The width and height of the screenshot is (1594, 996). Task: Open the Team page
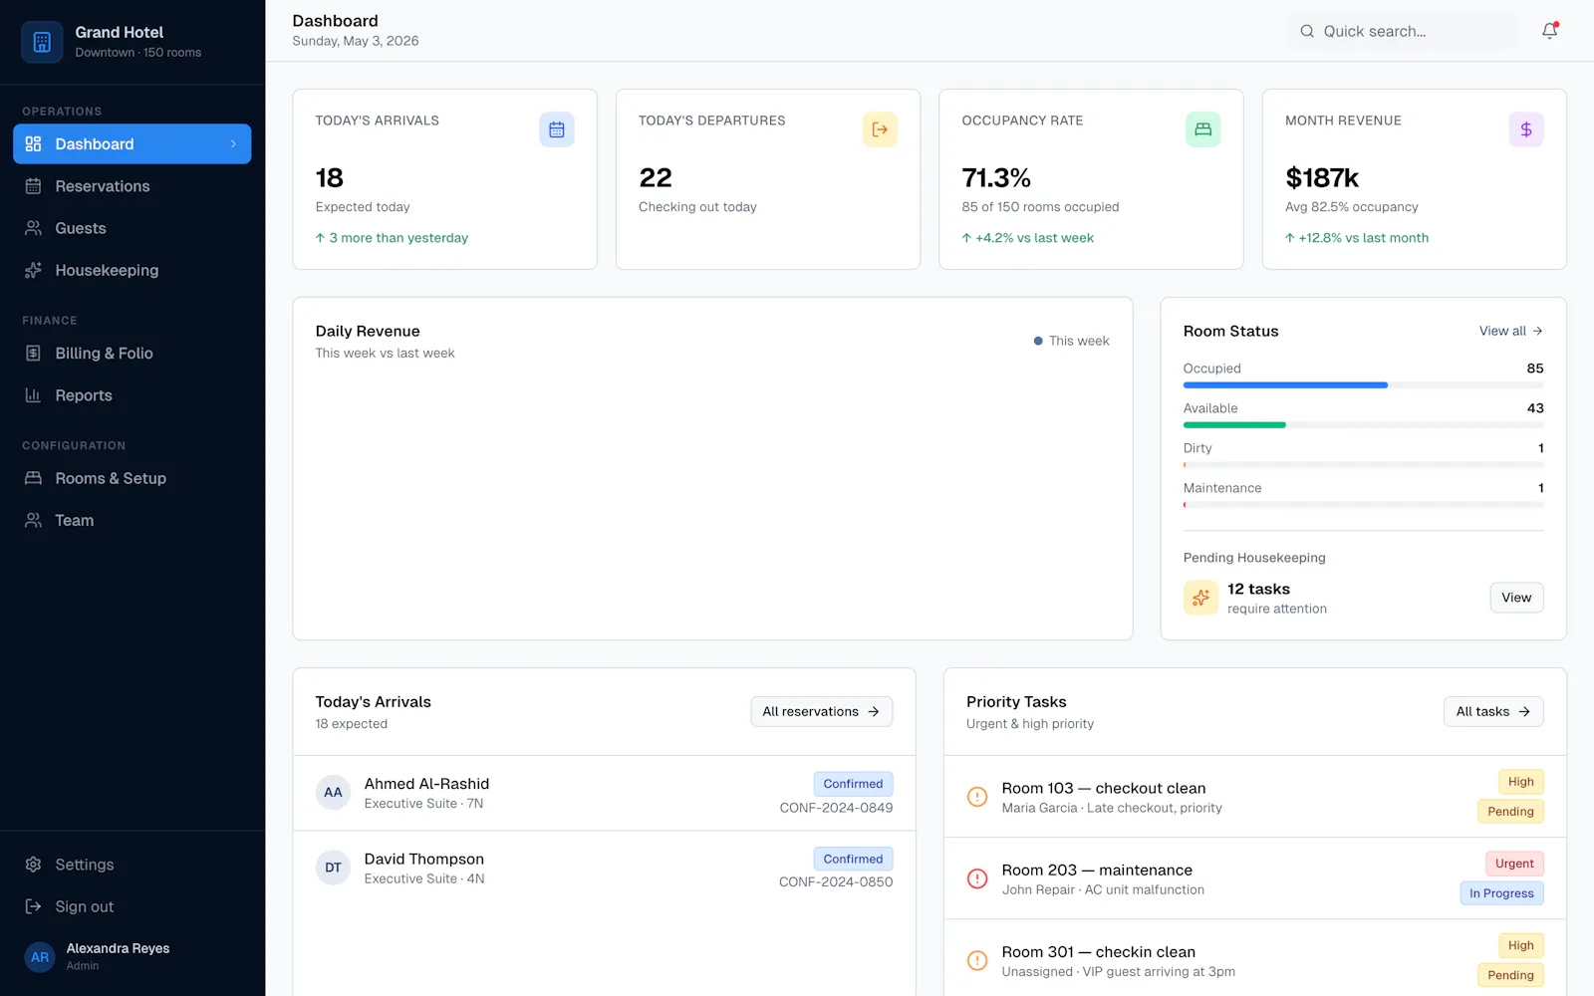point(133,520)
